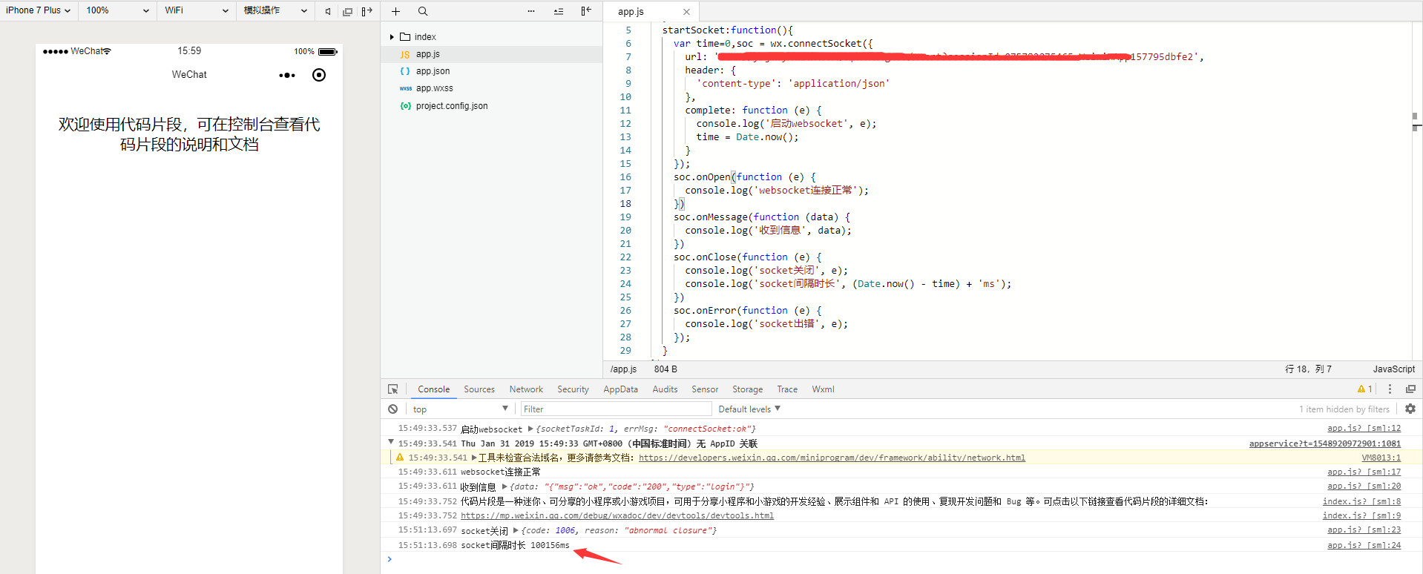Collapse the Thu Jan 31 2019 log group
The height and width of the screenshot is (574, 1423).
[391, 442]
